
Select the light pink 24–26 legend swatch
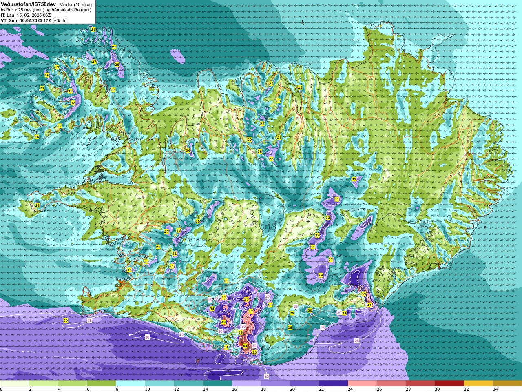pyautogui.click(x=362, y=383)
